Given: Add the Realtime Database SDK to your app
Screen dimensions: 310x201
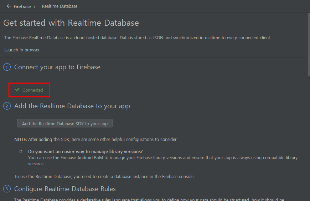Looking at the screenshot, I should tap(65, 124).
